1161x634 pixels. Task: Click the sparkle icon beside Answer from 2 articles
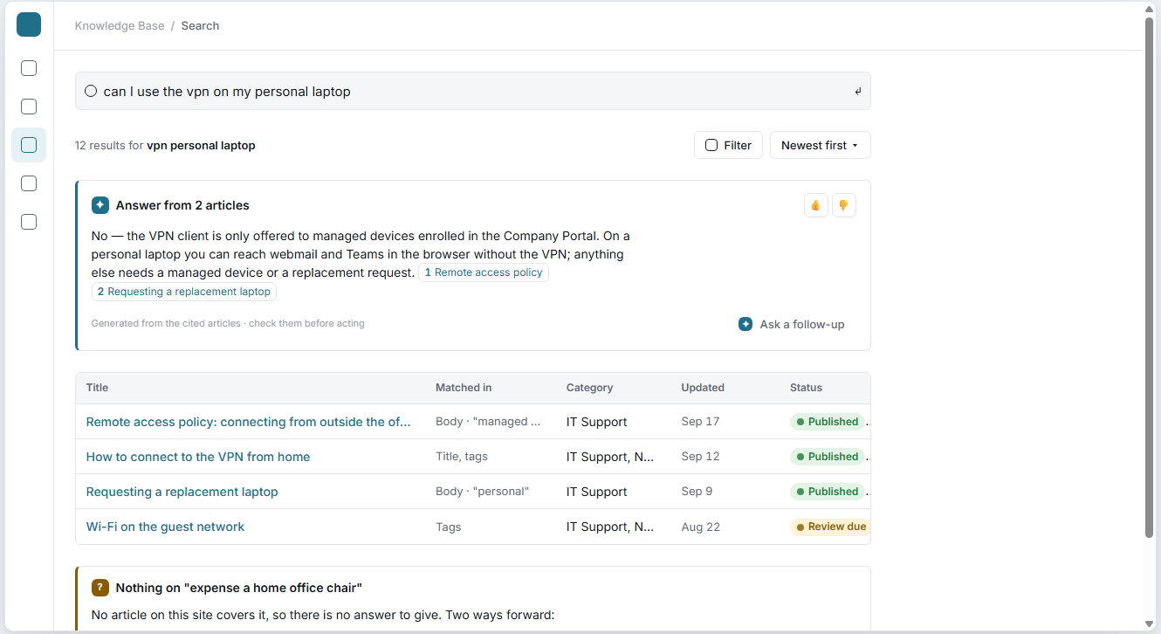100,205
